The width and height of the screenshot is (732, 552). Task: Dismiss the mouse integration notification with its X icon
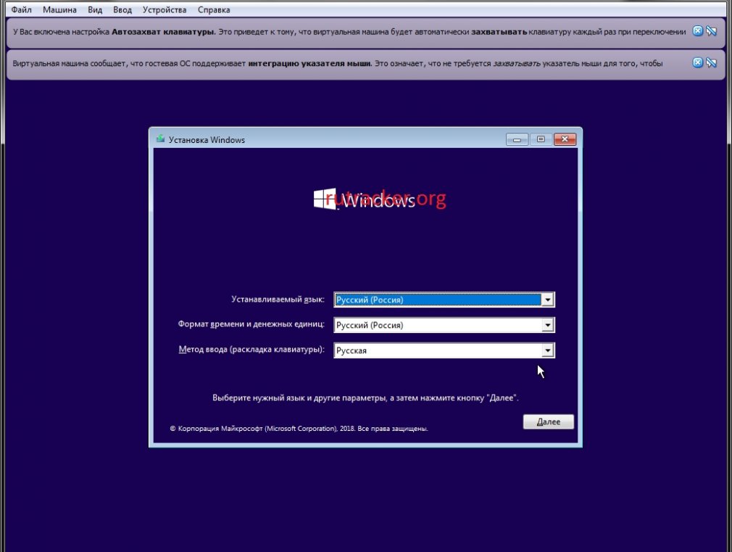click(697, 62)
